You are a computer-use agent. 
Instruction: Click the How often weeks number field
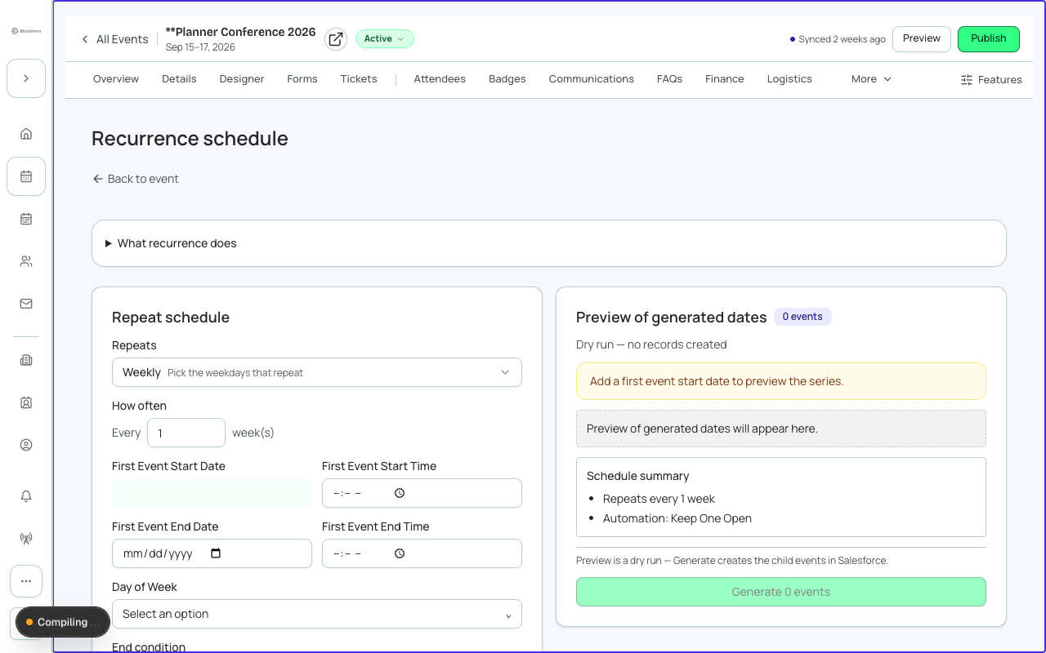coord(186,433)
